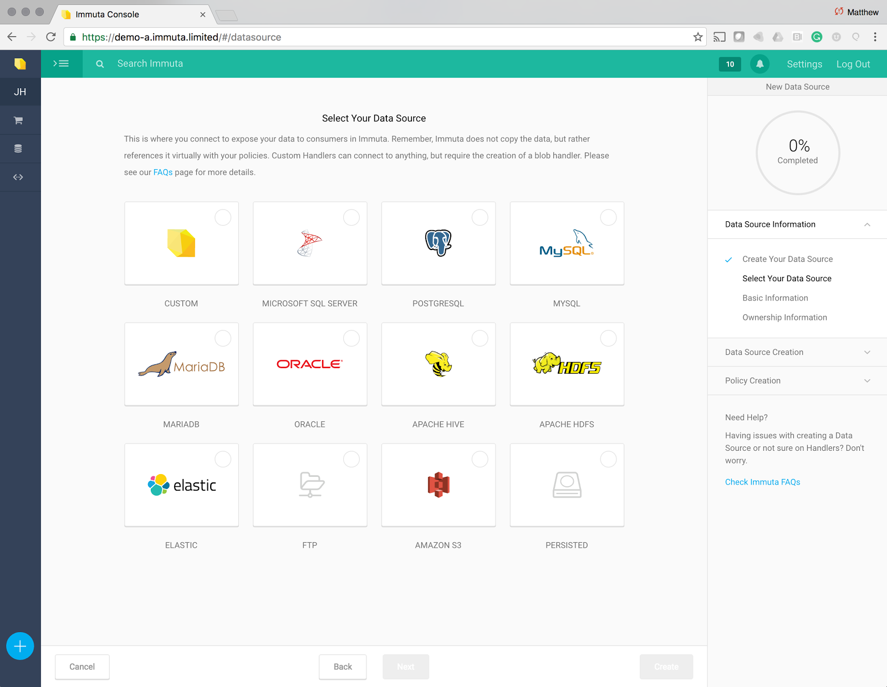Click the Oracle logo

309,364
